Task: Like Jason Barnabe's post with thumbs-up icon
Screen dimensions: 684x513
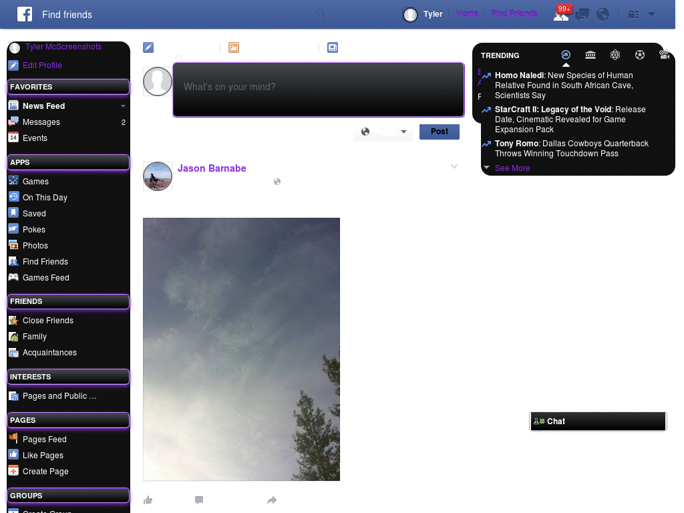Action: click(148, 500)
